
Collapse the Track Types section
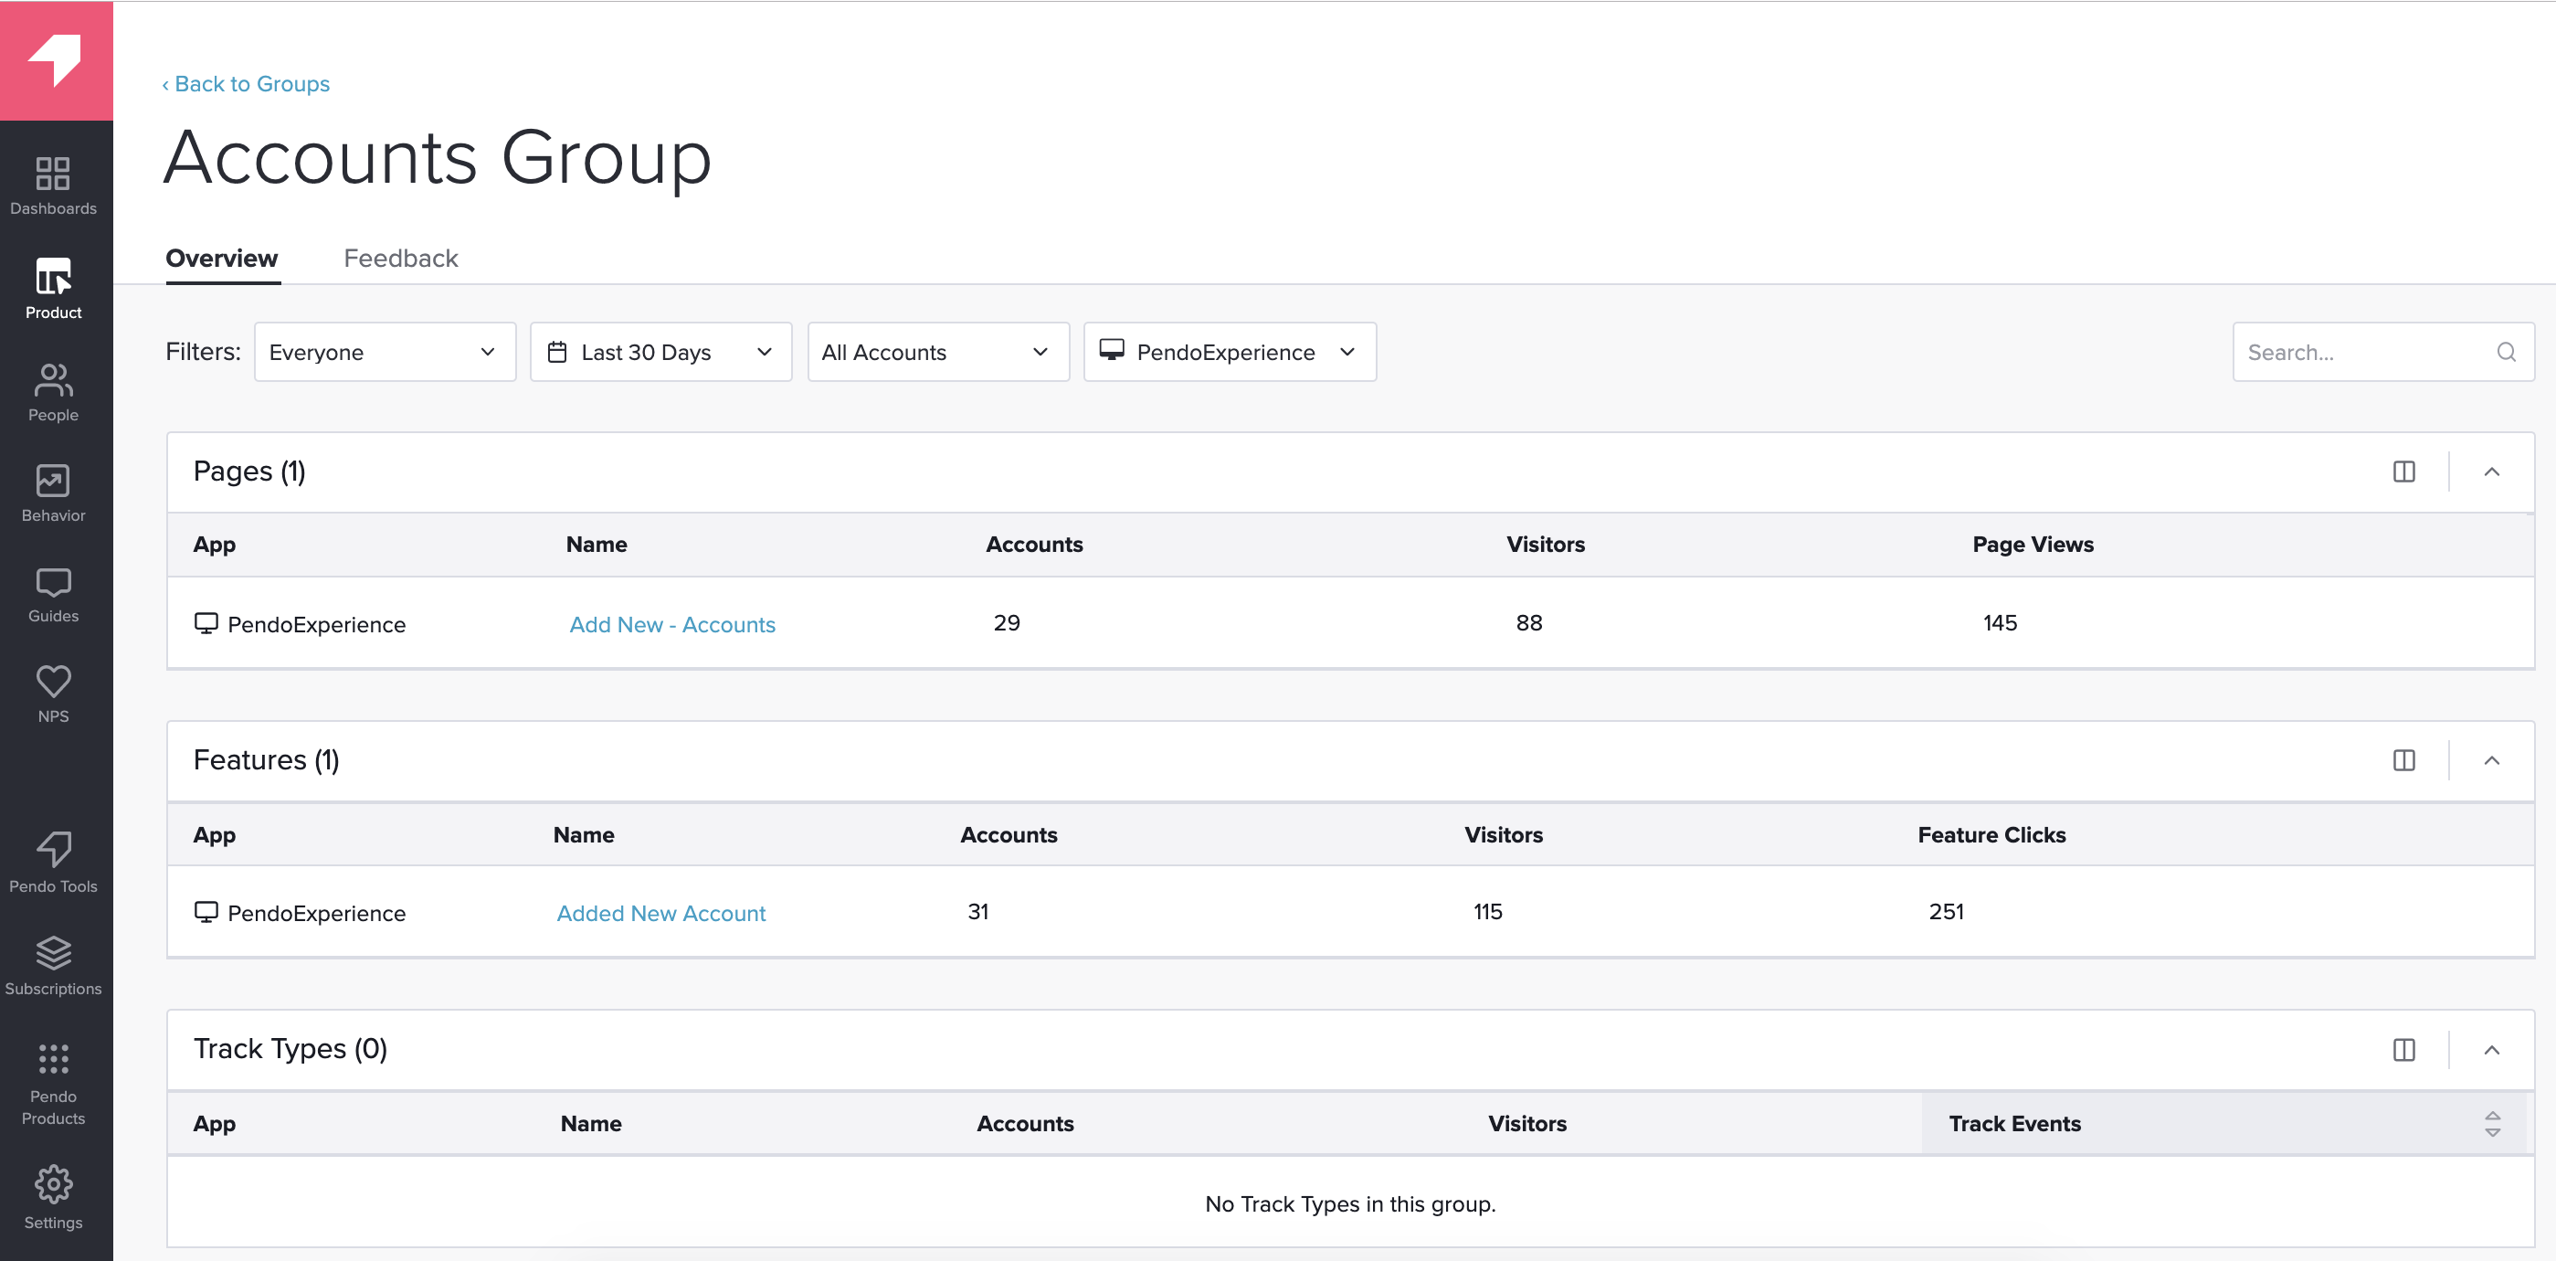2490,1050
